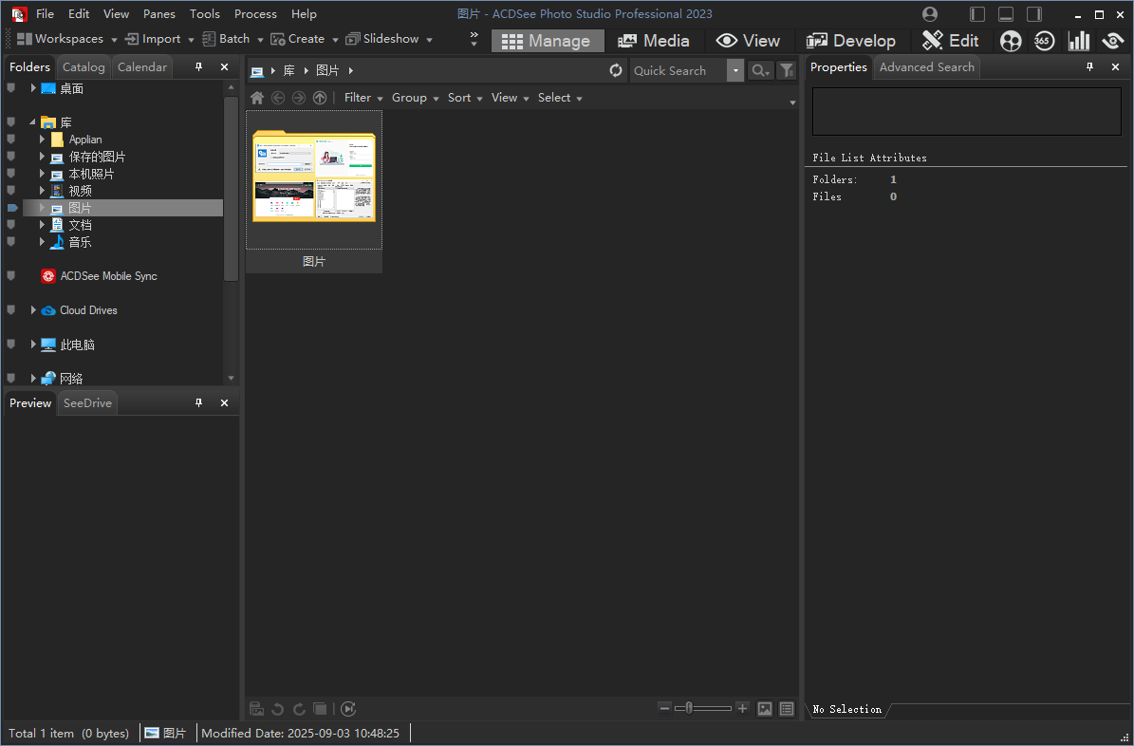Open the Dashboard bar chart icon

1078,41
